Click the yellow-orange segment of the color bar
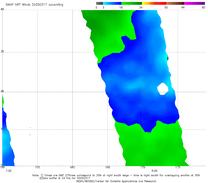This screenshot has width=208, height=183. coord(149,3)
